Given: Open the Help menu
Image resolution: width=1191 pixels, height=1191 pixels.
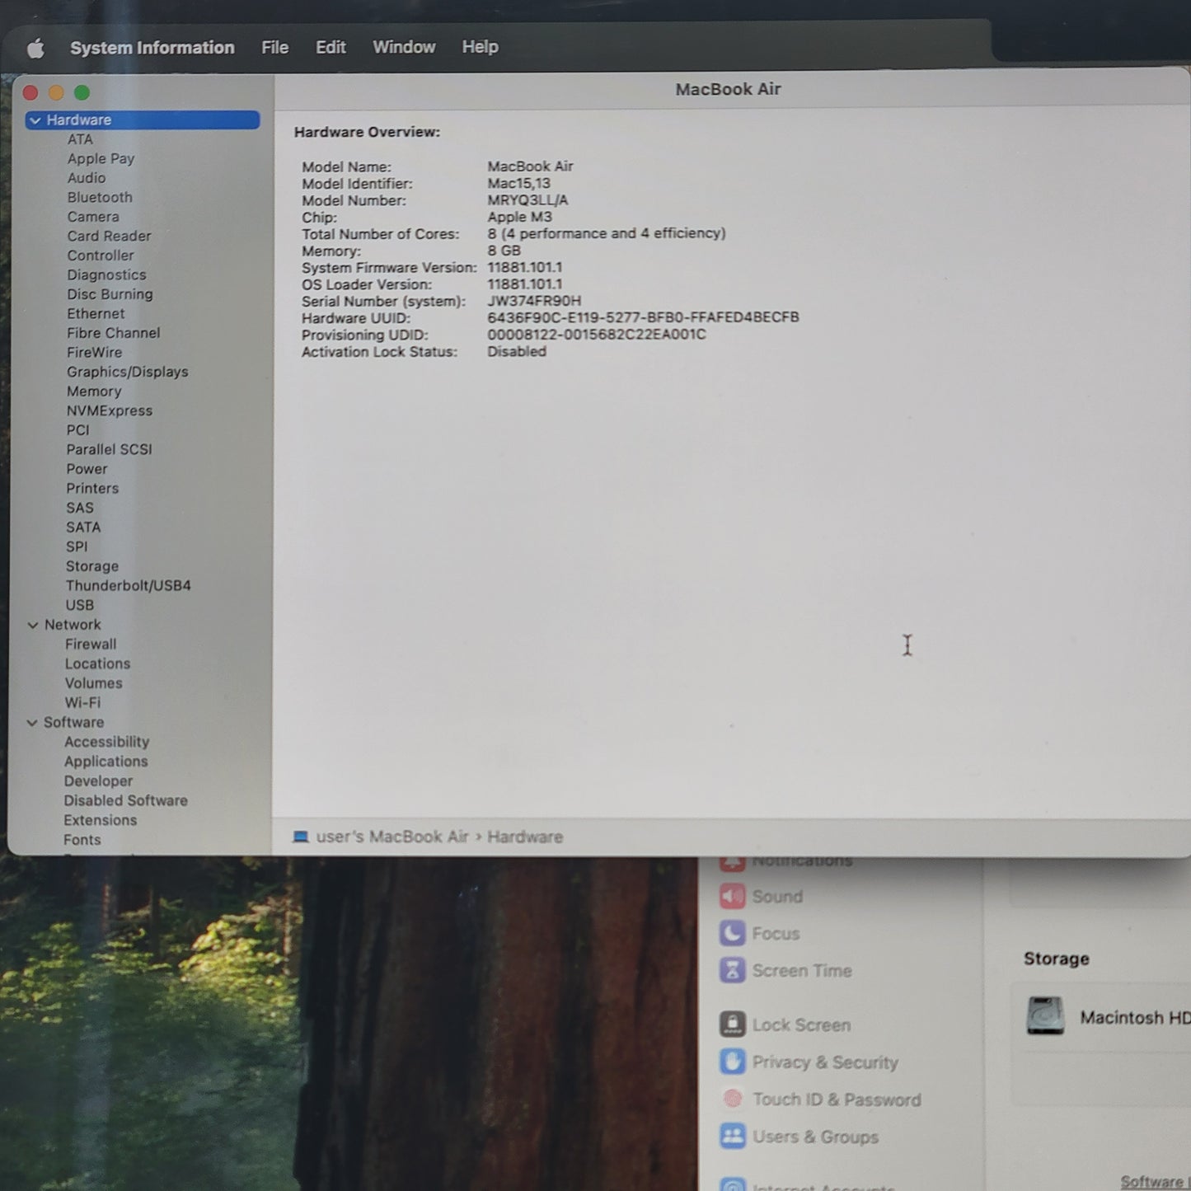Looking at the screenshot, I should (480, 47).
